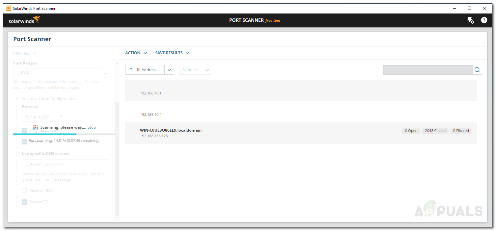Toggle the Resolve DNS checkbox

(x=24, y=142)
